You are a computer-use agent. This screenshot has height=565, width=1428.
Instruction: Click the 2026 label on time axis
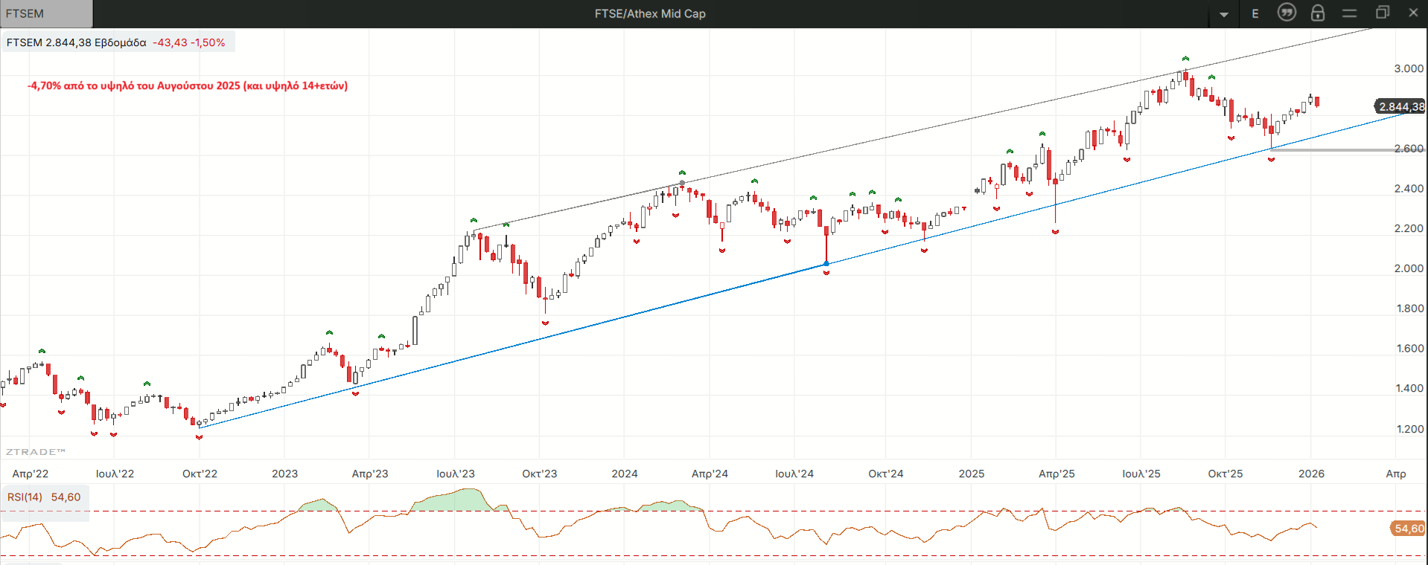[1311, 474]
